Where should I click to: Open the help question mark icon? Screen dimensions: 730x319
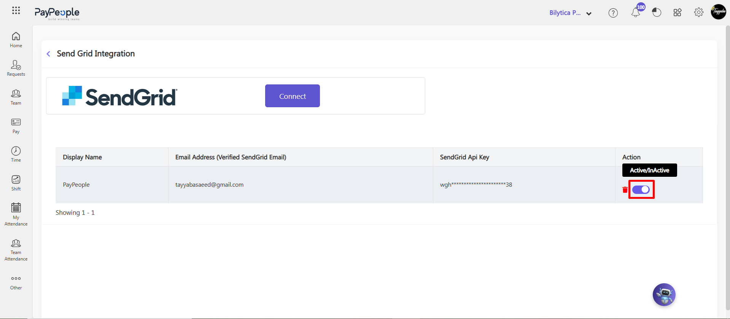click(613, 13)
